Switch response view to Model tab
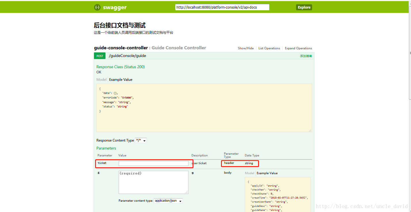This screenshot has height=212, width=411. tap(101, 80)
